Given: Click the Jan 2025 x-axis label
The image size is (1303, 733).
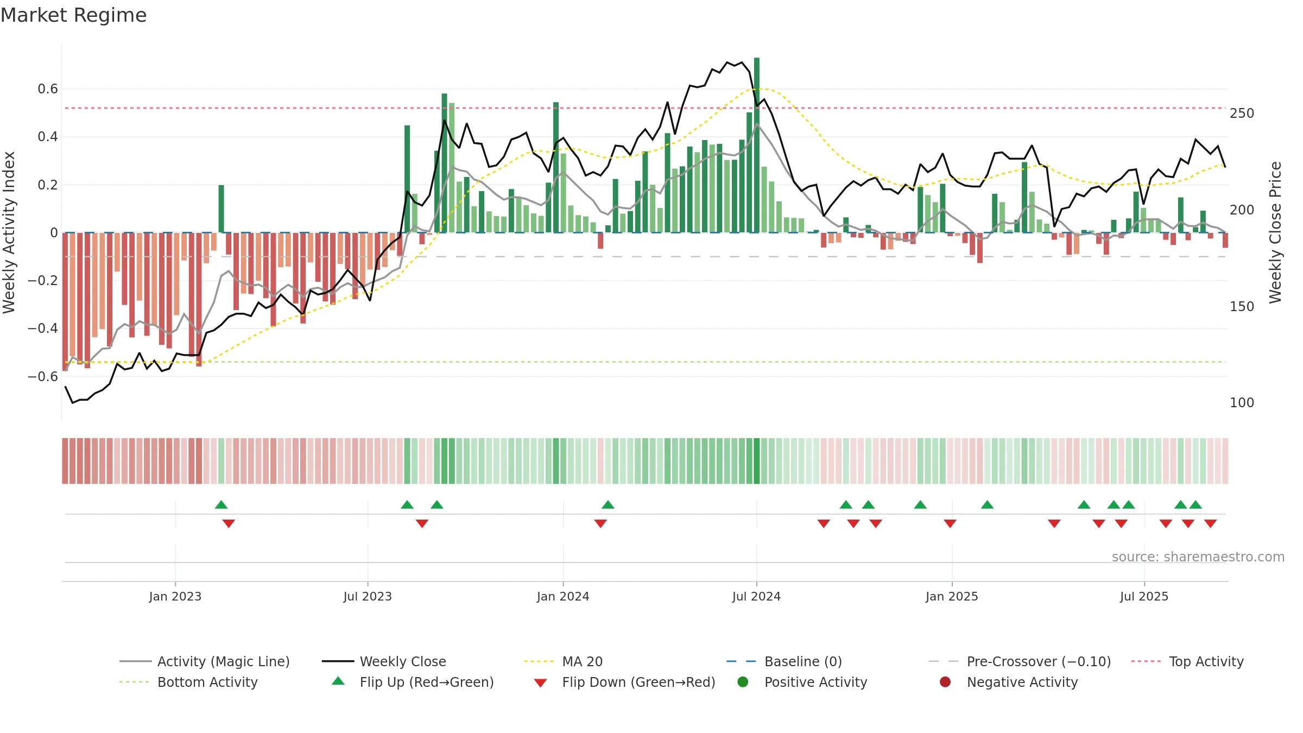Looking at the screenshot, I should pyautogui.click(x=952, y=597).
